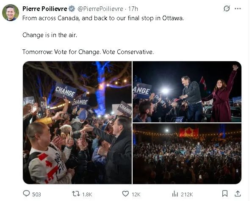Click the 1.8K reposts count

click(x=87, y=195)
